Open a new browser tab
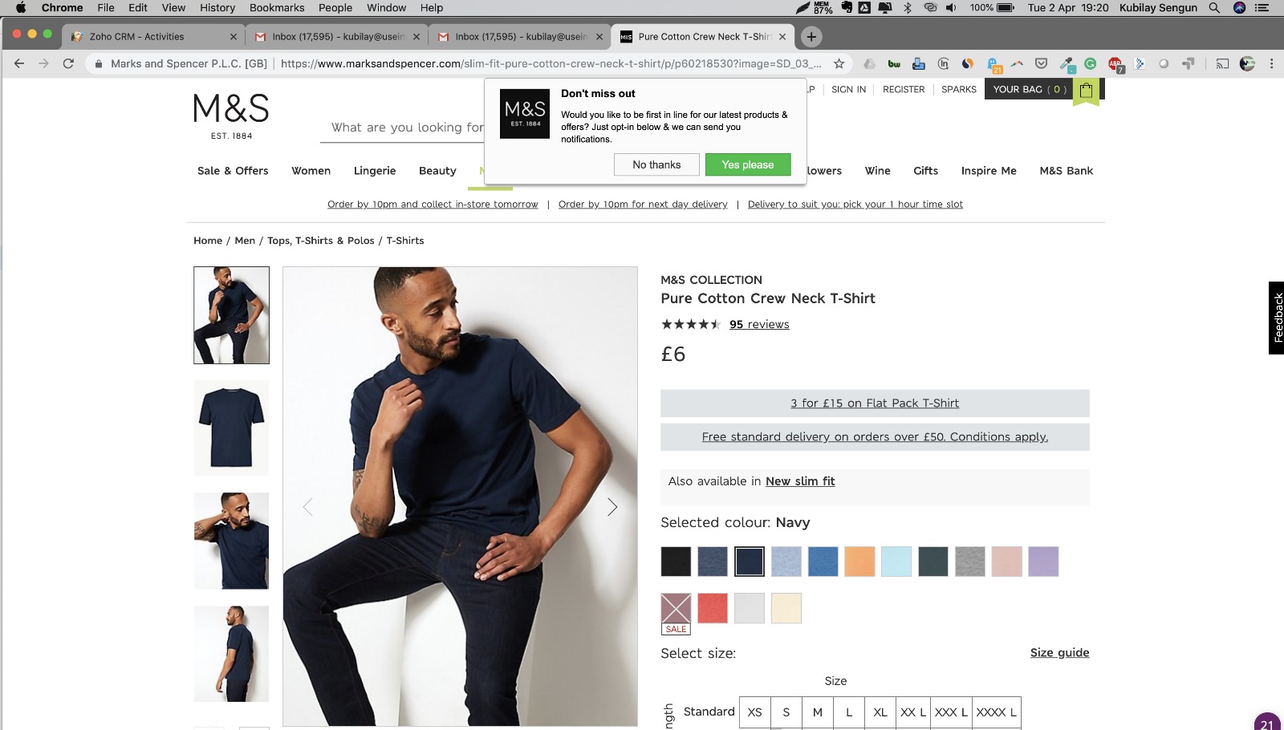 click(811, 37)
